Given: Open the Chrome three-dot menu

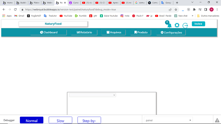Looking at the screenshot, I should [x=217, y=9].
